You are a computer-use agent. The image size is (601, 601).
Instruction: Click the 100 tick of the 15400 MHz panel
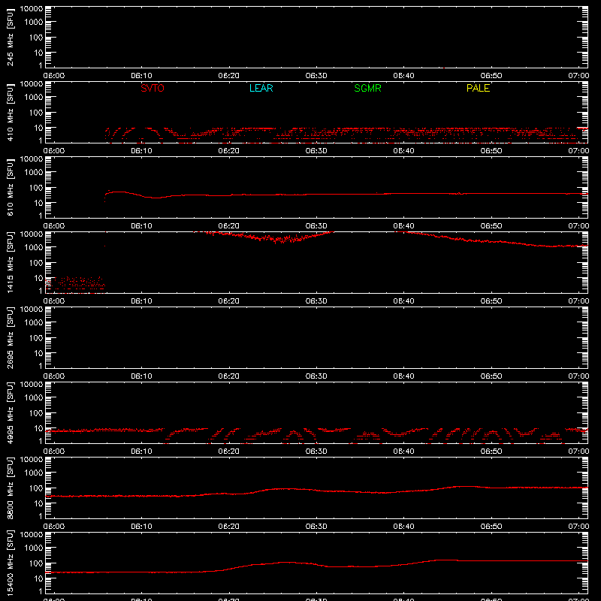click(36, 563)
